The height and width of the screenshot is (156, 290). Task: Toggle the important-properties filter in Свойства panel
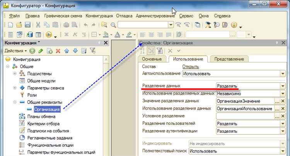(160, 51)
